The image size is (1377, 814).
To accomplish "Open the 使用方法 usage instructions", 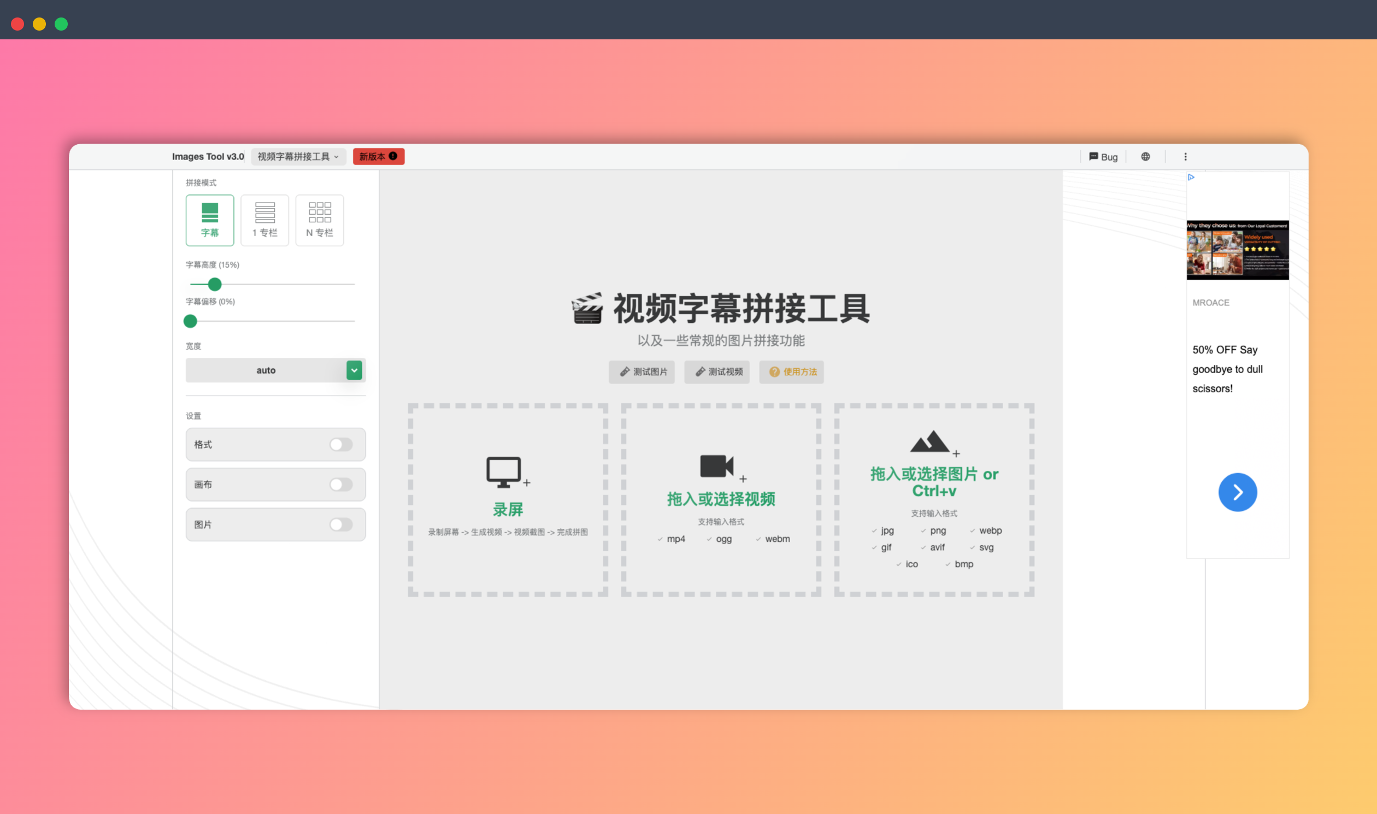I will tap(791, 372).
